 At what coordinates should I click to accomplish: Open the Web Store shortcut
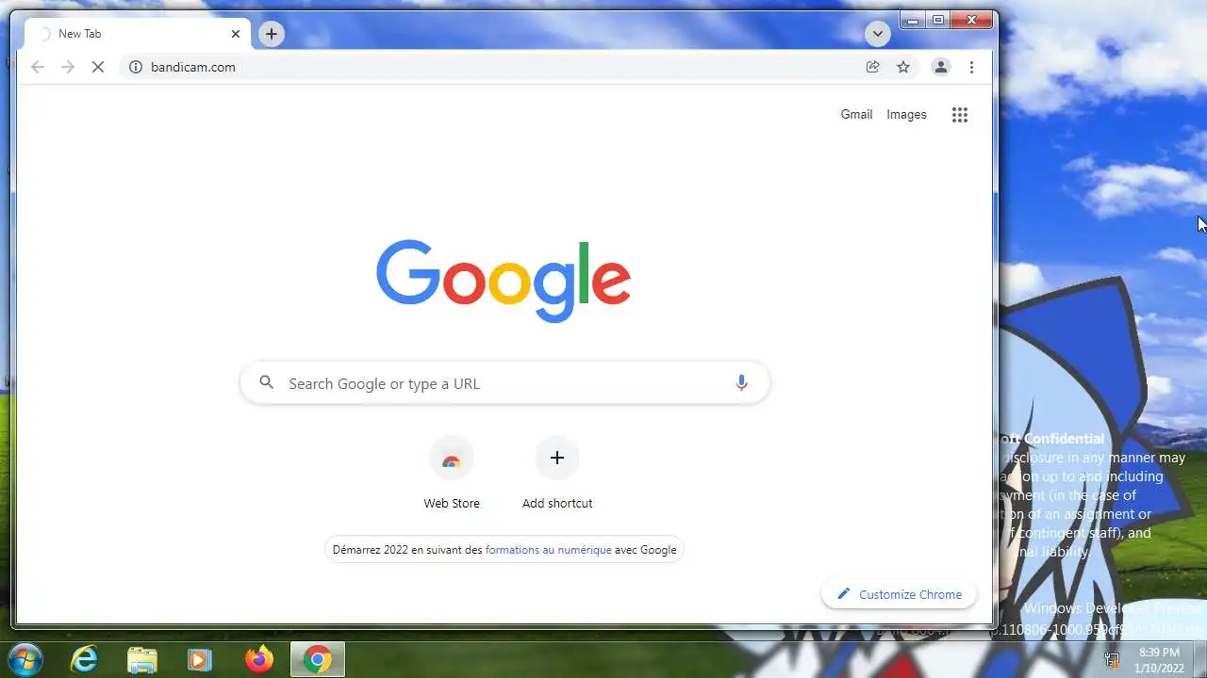[x=452, y=474]
